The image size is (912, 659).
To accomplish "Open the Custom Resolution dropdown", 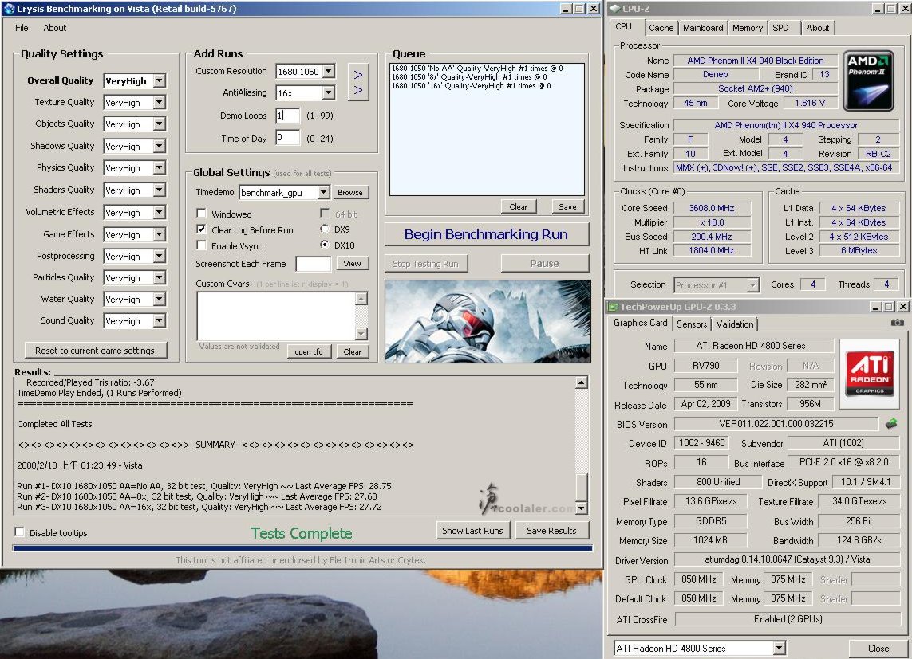I will point(329,71).
